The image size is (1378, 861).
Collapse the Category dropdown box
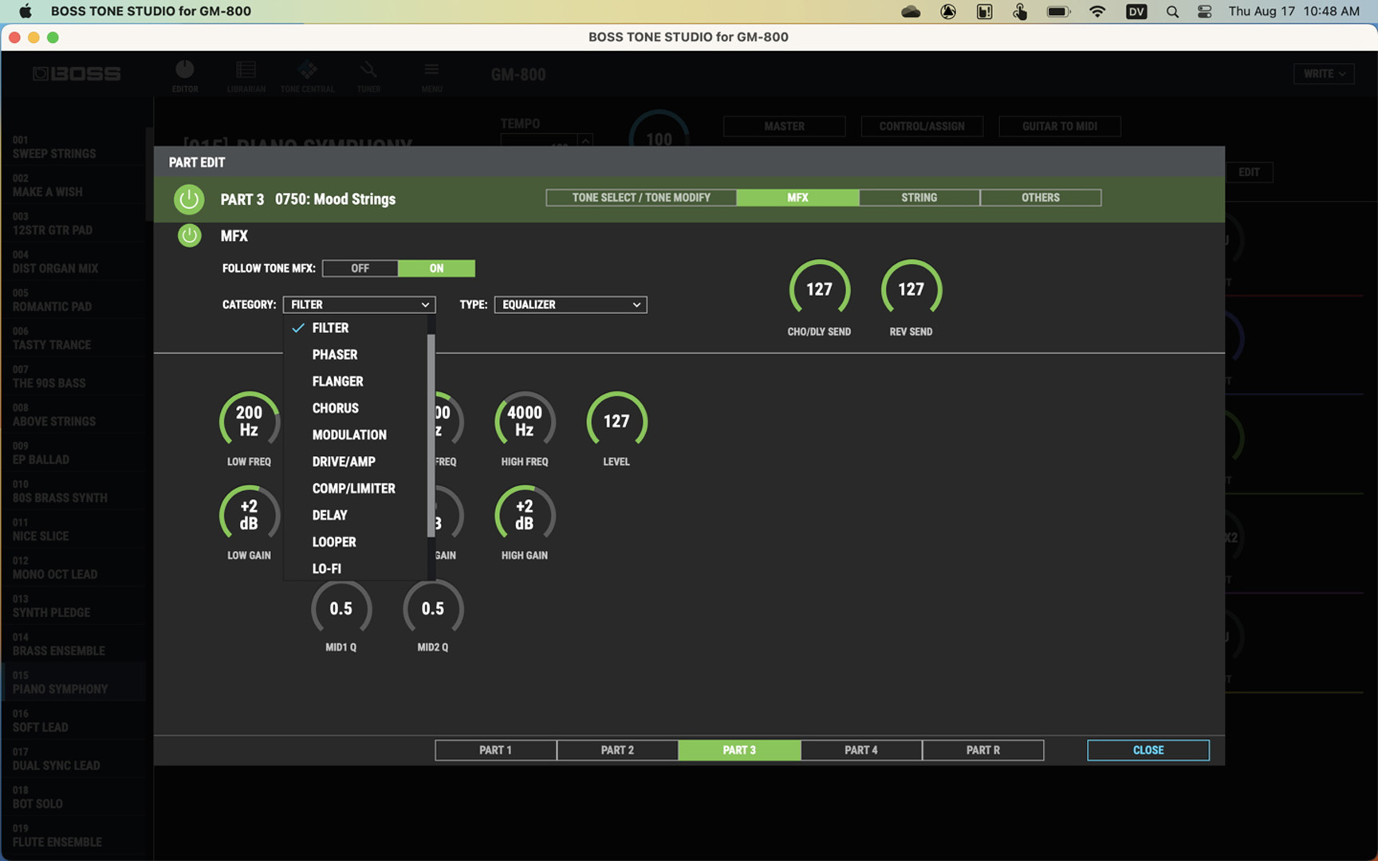(x=359, y=305)
